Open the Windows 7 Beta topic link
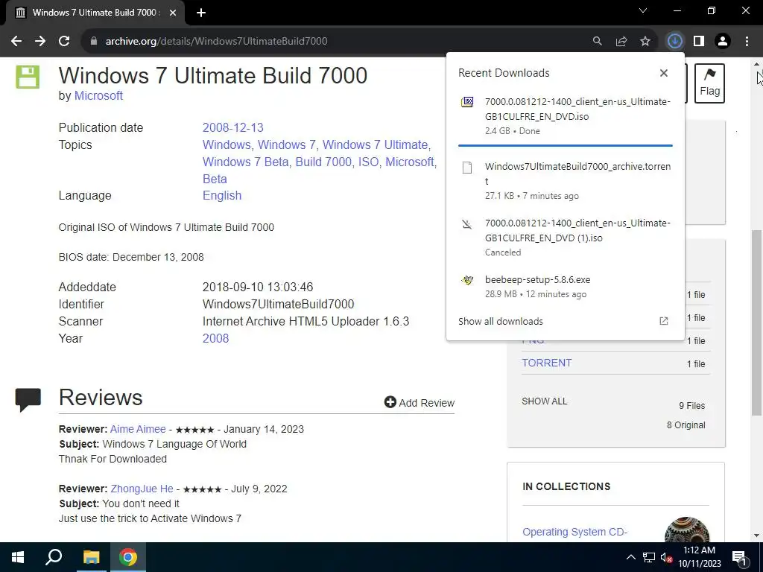763x572 pixels. tap(246, 162)
